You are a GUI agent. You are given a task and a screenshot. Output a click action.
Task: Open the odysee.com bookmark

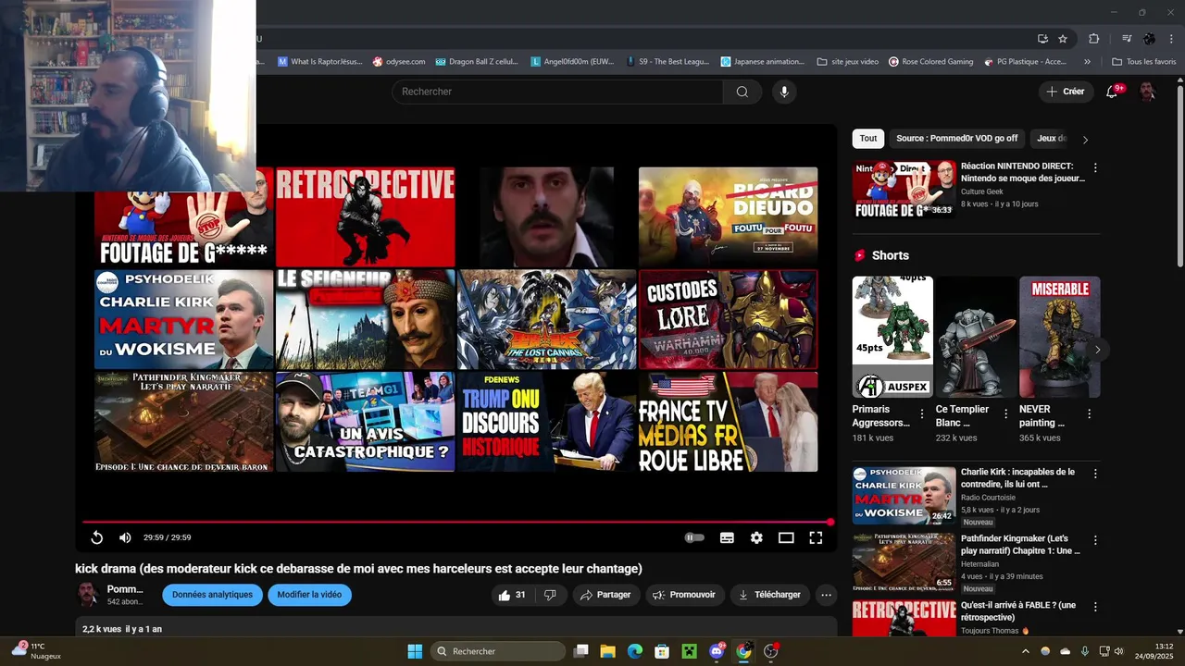[399, 62]
